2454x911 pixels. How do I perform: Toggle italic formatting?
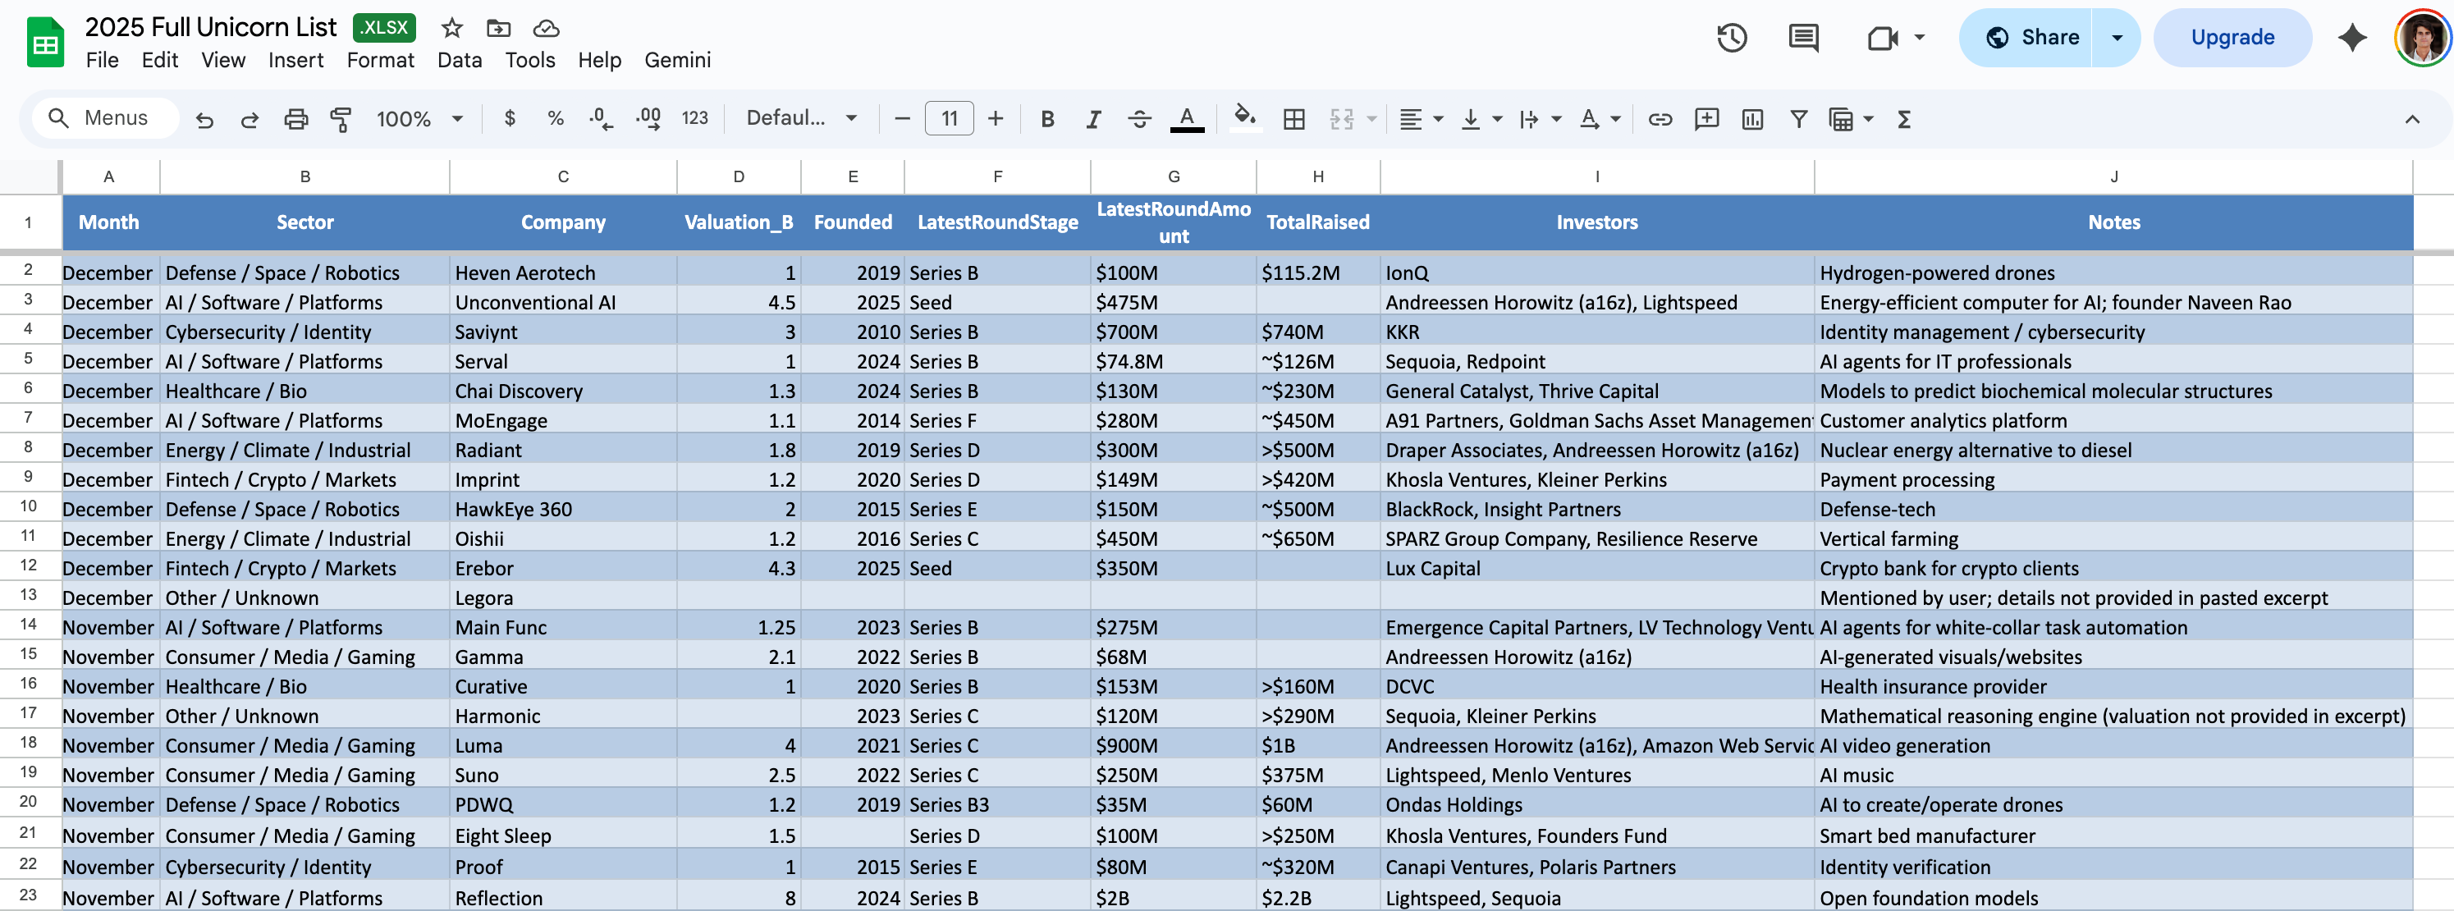pos(1092,119)
